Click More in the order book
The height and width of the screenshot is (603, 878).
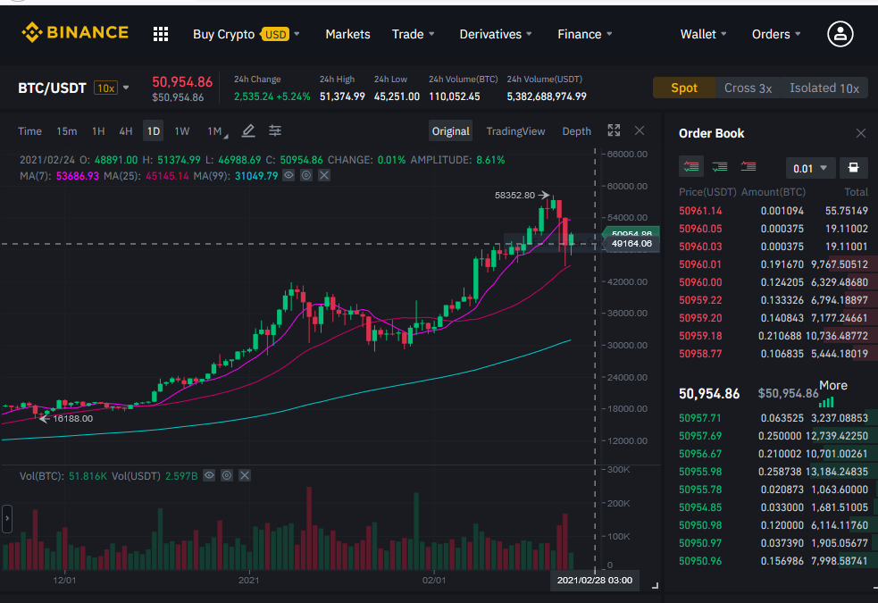[x=832, y=385]
